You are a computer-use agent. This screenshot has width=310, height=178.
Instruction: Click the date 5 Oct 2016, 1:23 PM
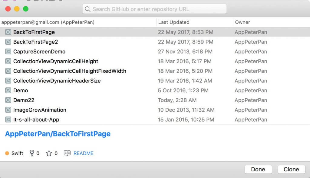coord(183,91)
